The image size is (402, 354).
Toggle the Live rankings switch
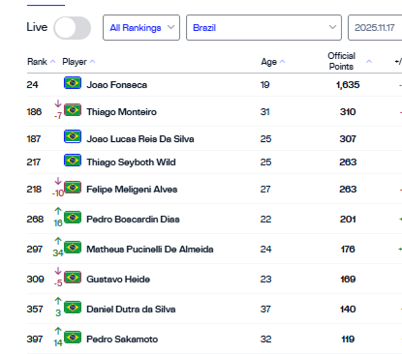click(72, 27)
